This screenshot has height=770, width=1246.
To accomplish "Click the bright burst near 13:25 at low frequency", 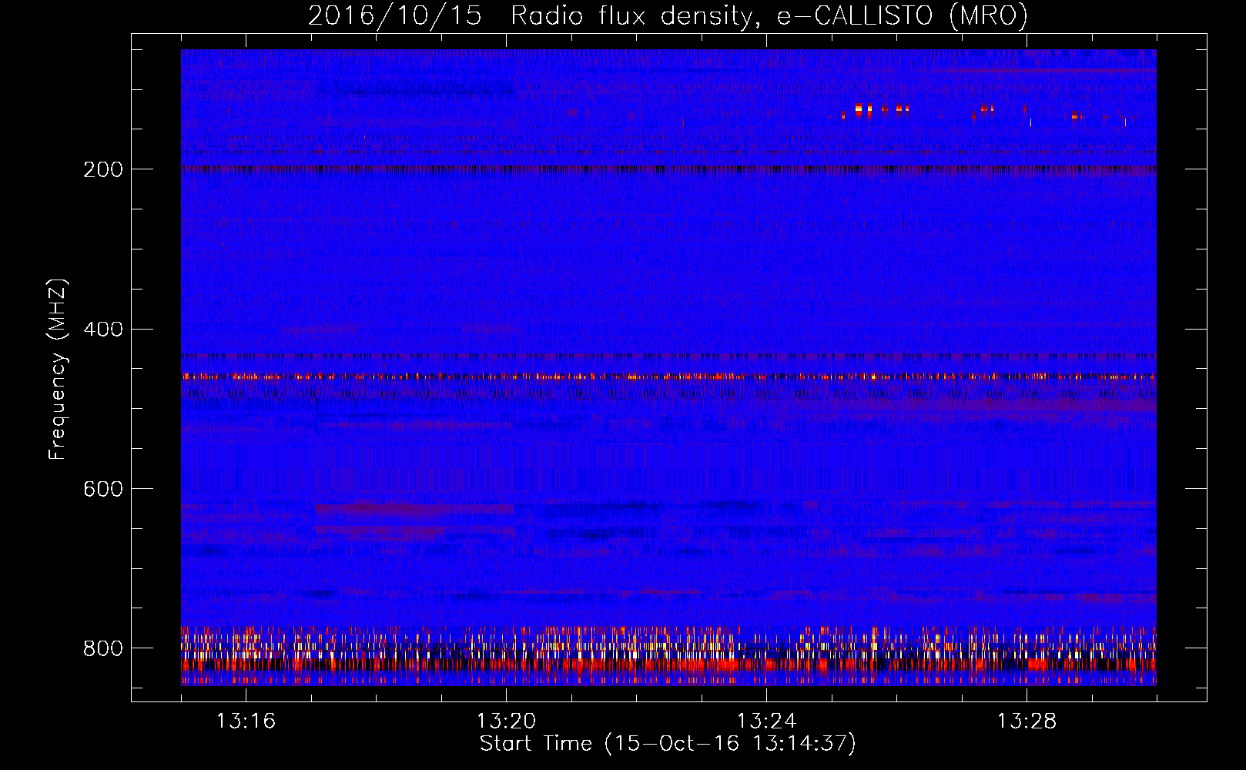I will click(859, 109).
